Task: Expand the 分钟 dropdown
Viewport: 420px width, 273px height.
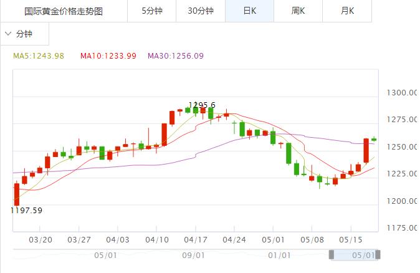Action: (x=24, y=34)
